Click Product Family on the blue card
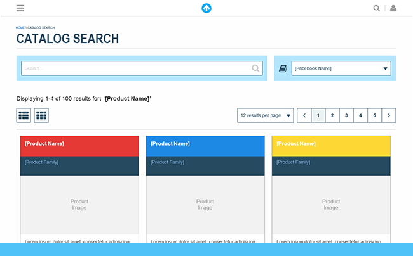Screen dimensions: 413x256 click(168, 162)
